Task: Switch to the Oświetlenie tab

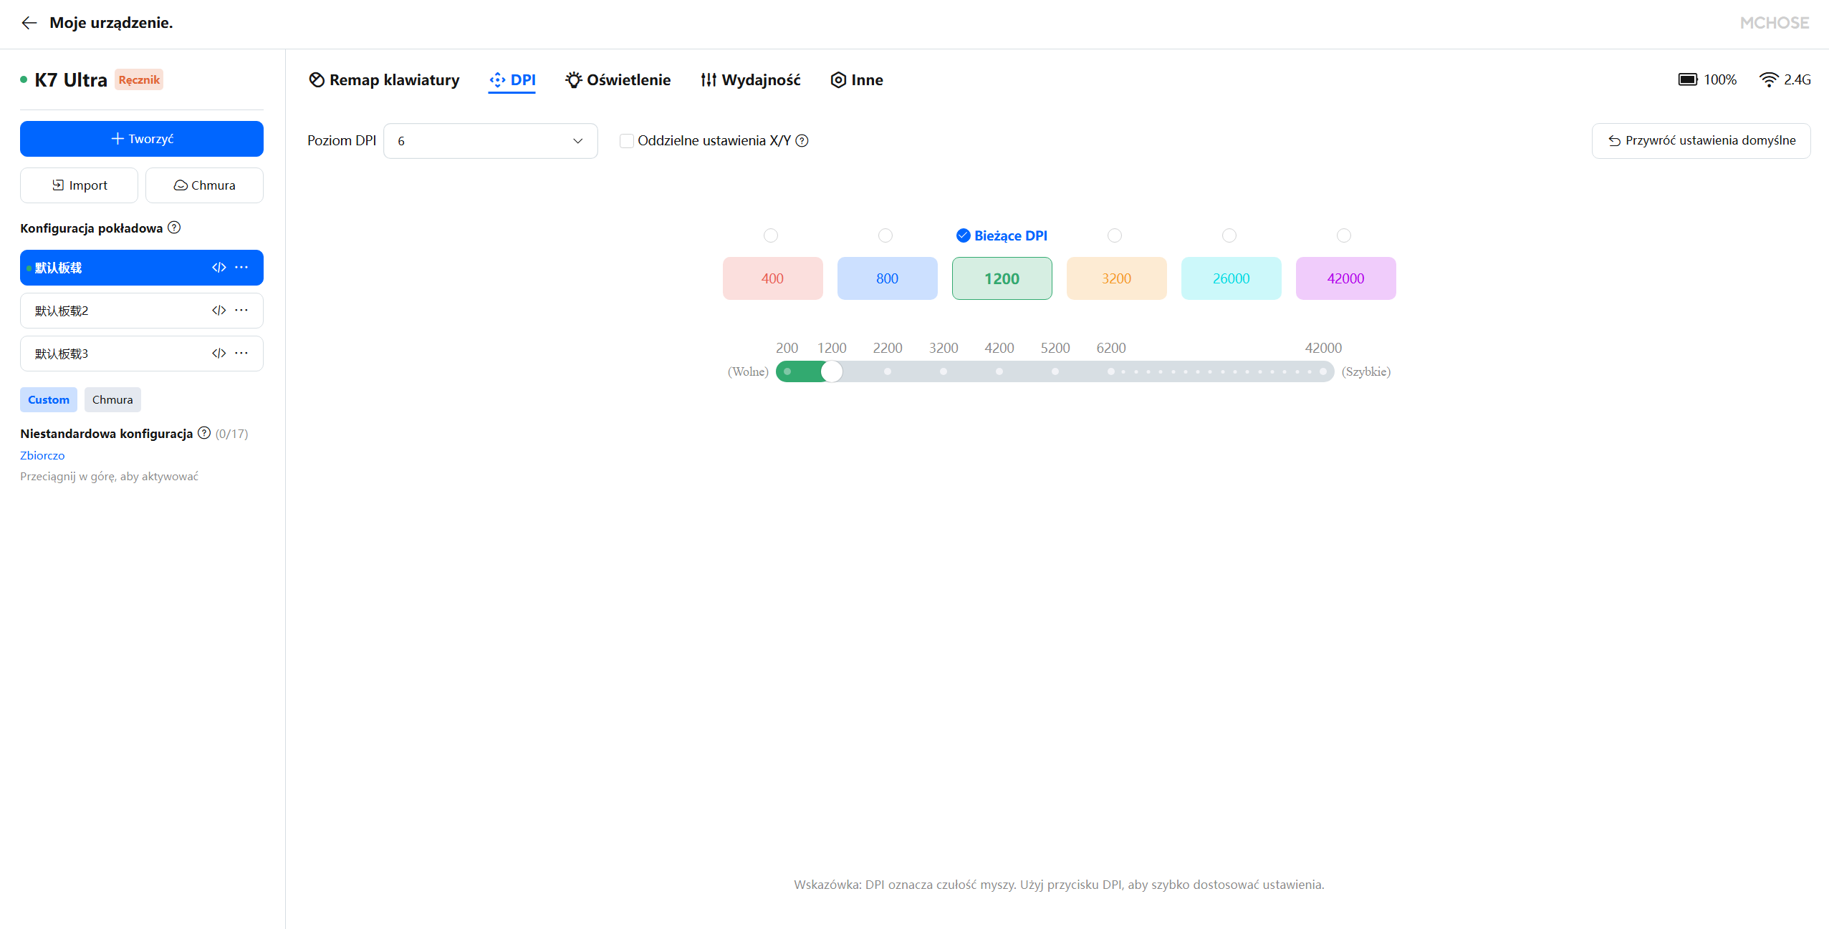Action: [618, 80]
